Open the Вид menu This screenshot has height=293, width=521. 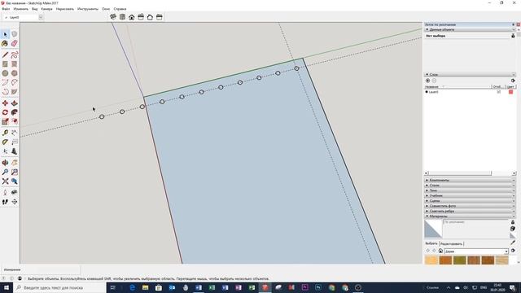[34, 9]
